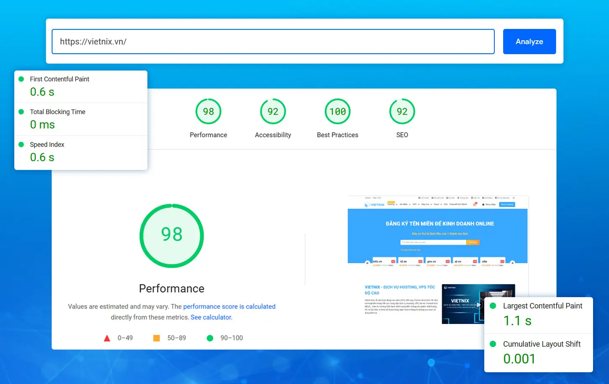The image size is (609, 384).
Task: Click the green dot beside Total Blocking Time
Action: click(21, 112)
